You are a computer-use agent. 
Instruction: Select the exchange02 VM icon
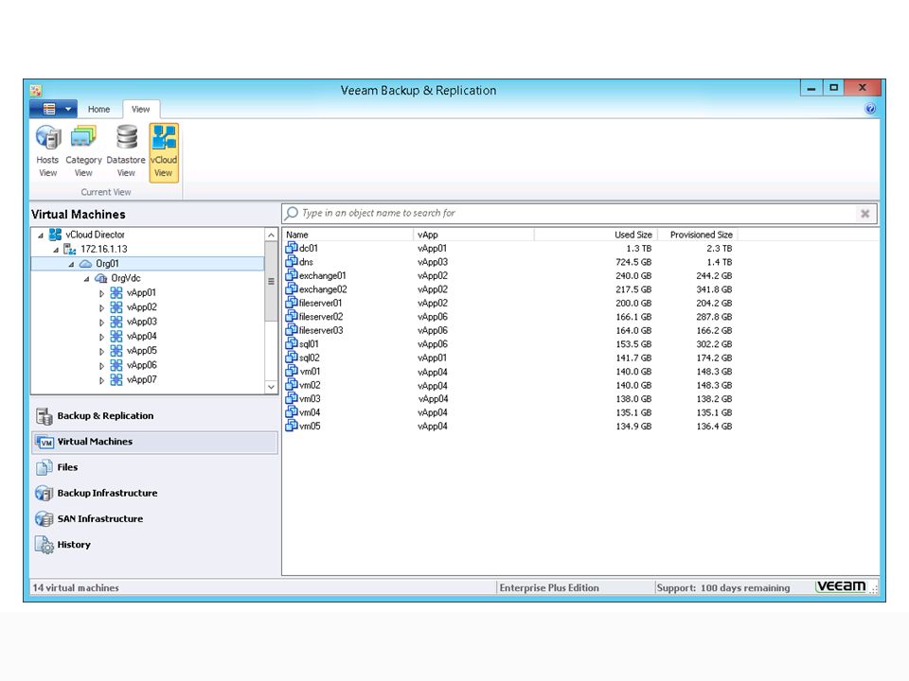[x=291, y=289]
